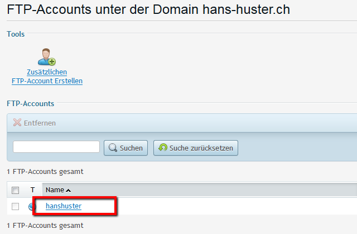Click the page title for hans-huster.ch
This screenshot has width=357, height=234.
click(148, 9)
